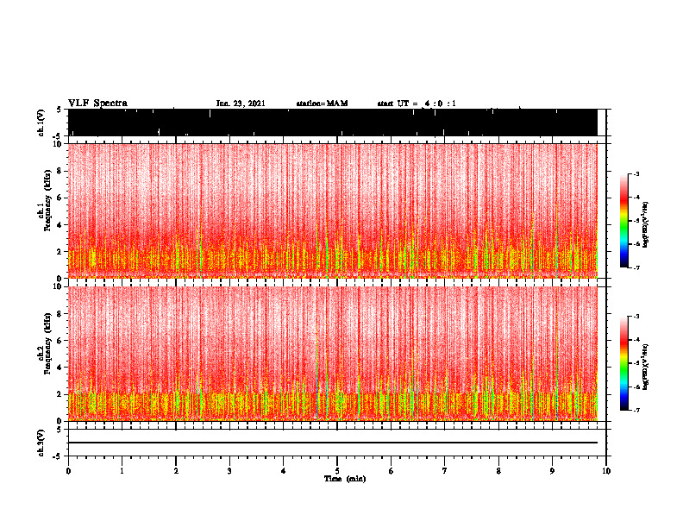
Task: Click the "-7" label on ch.1 color bar
Action: pyautogui.click(x=636, y=267)
